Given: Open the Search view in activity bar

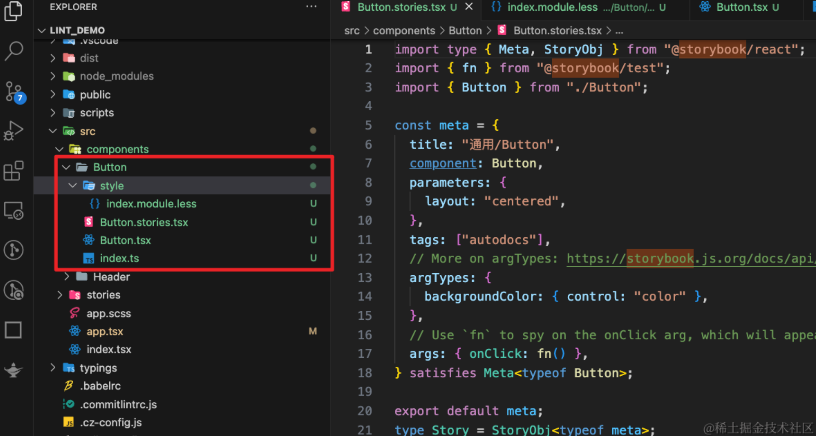Looking at the screenshot, I should (x=14, y=50).
